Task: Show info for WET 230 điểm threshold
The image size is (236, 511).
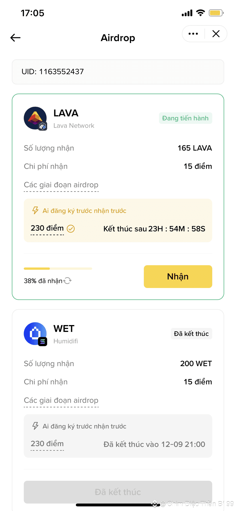Action: pos(47,444)
